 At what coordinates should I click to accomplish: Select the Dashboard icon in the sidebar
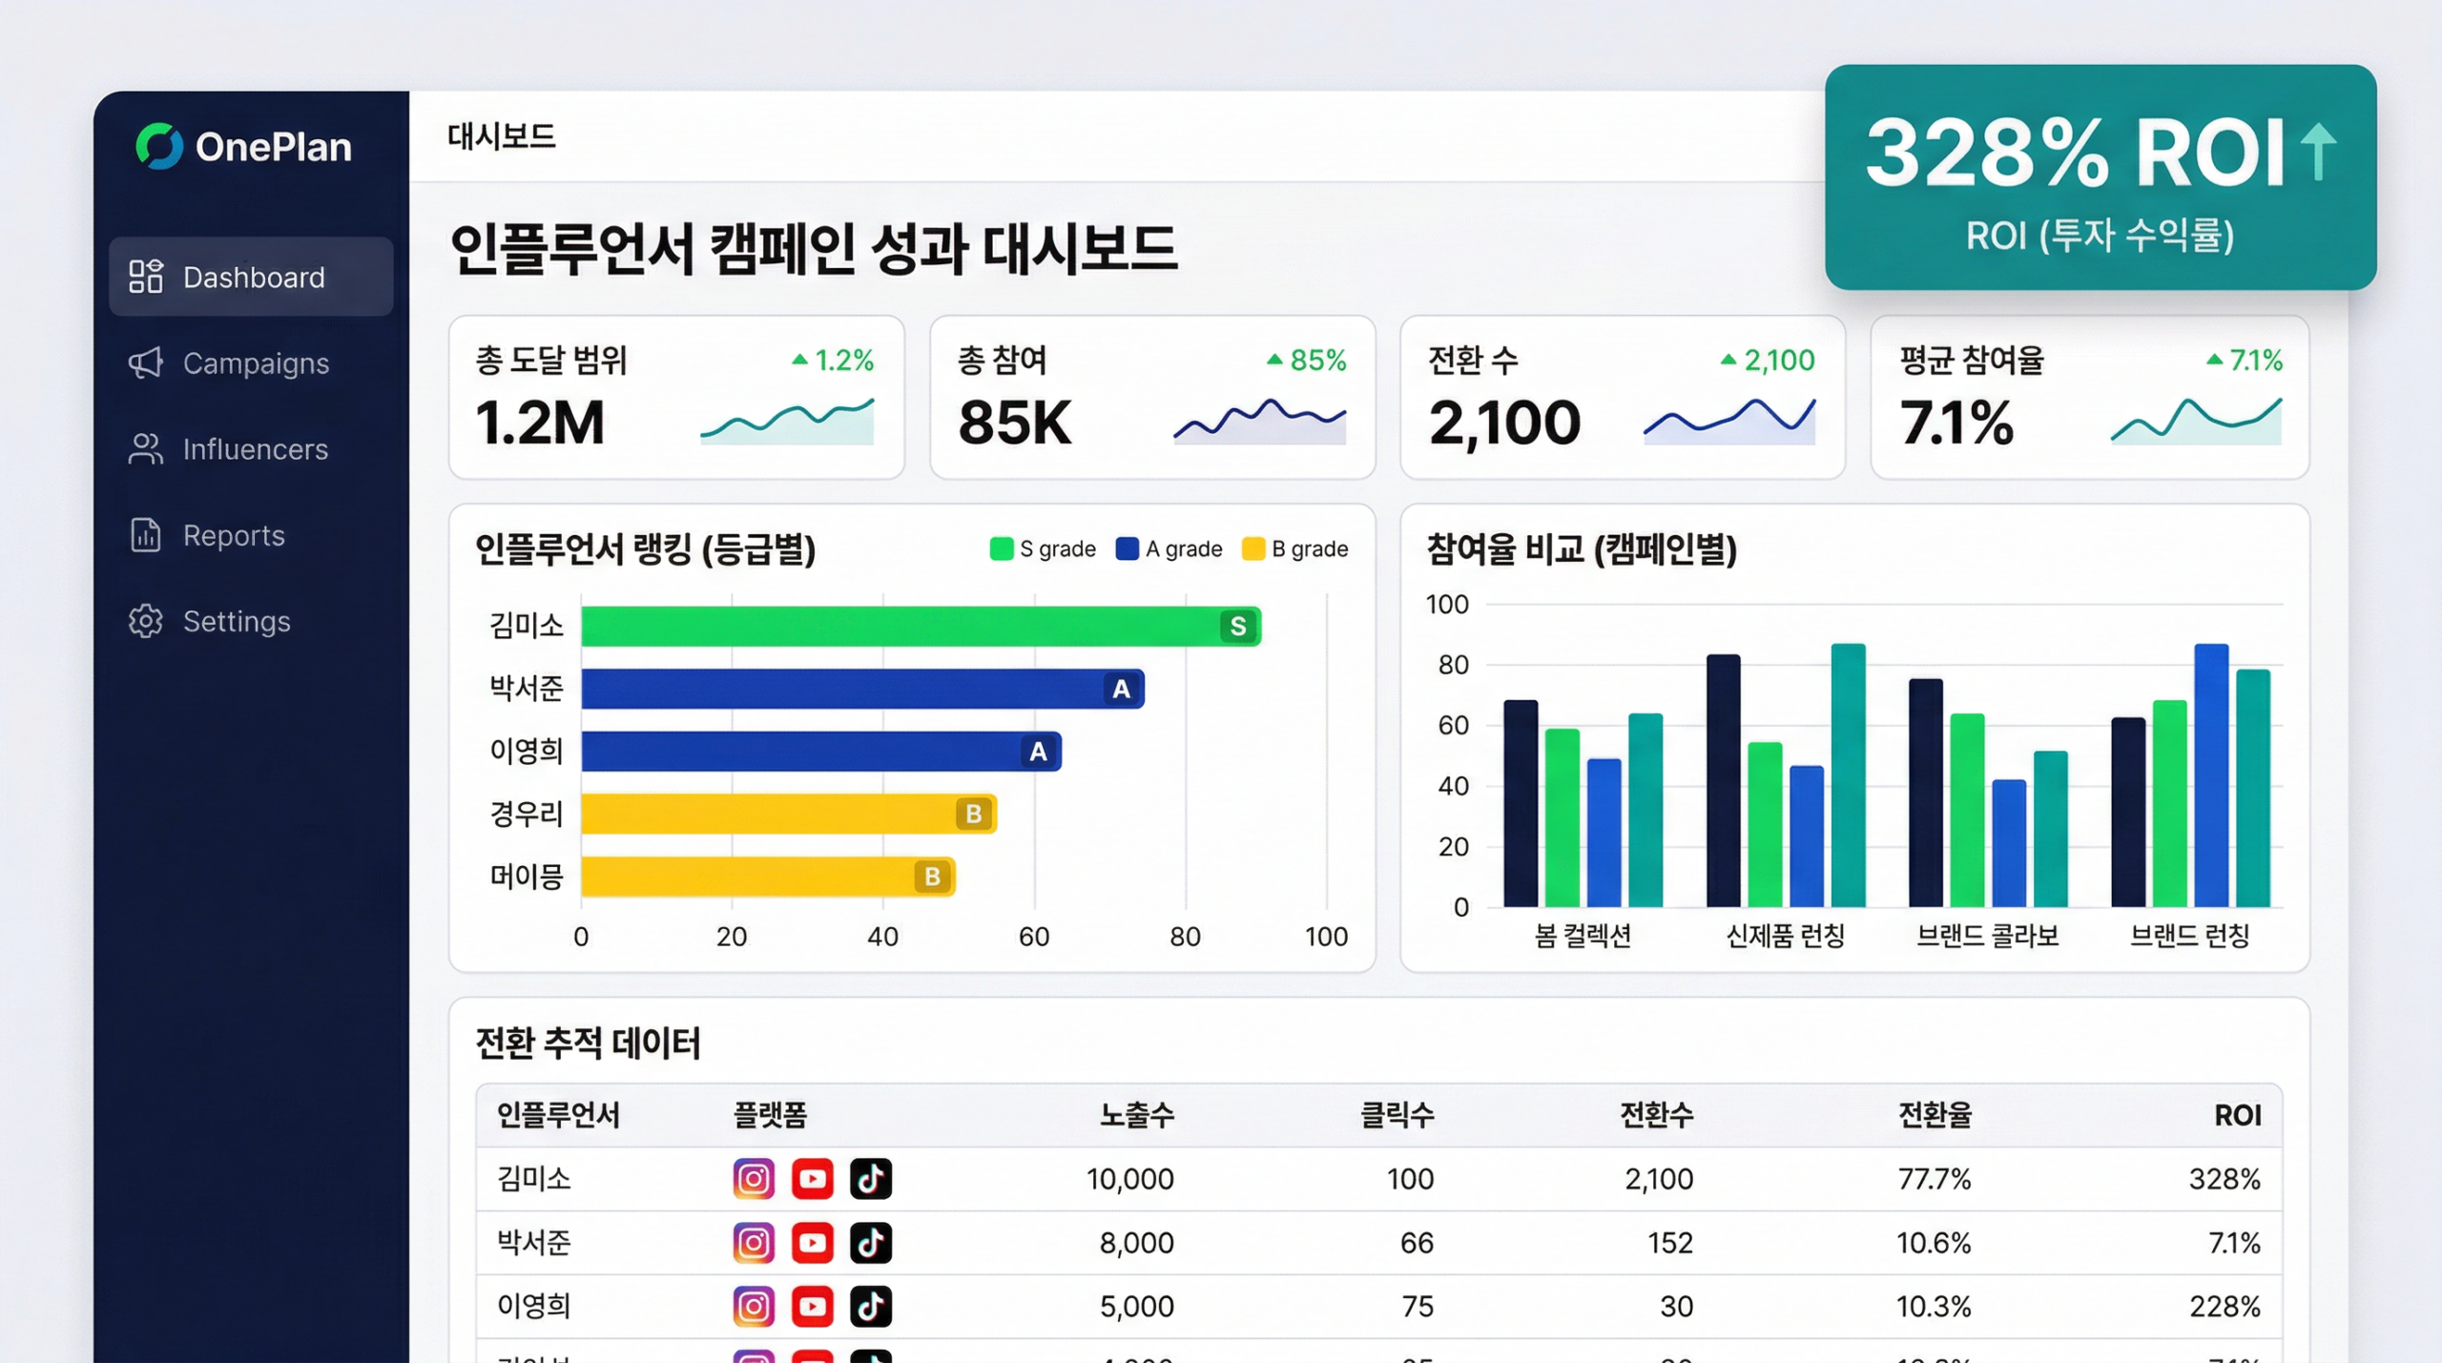click(x=146, y=277)
